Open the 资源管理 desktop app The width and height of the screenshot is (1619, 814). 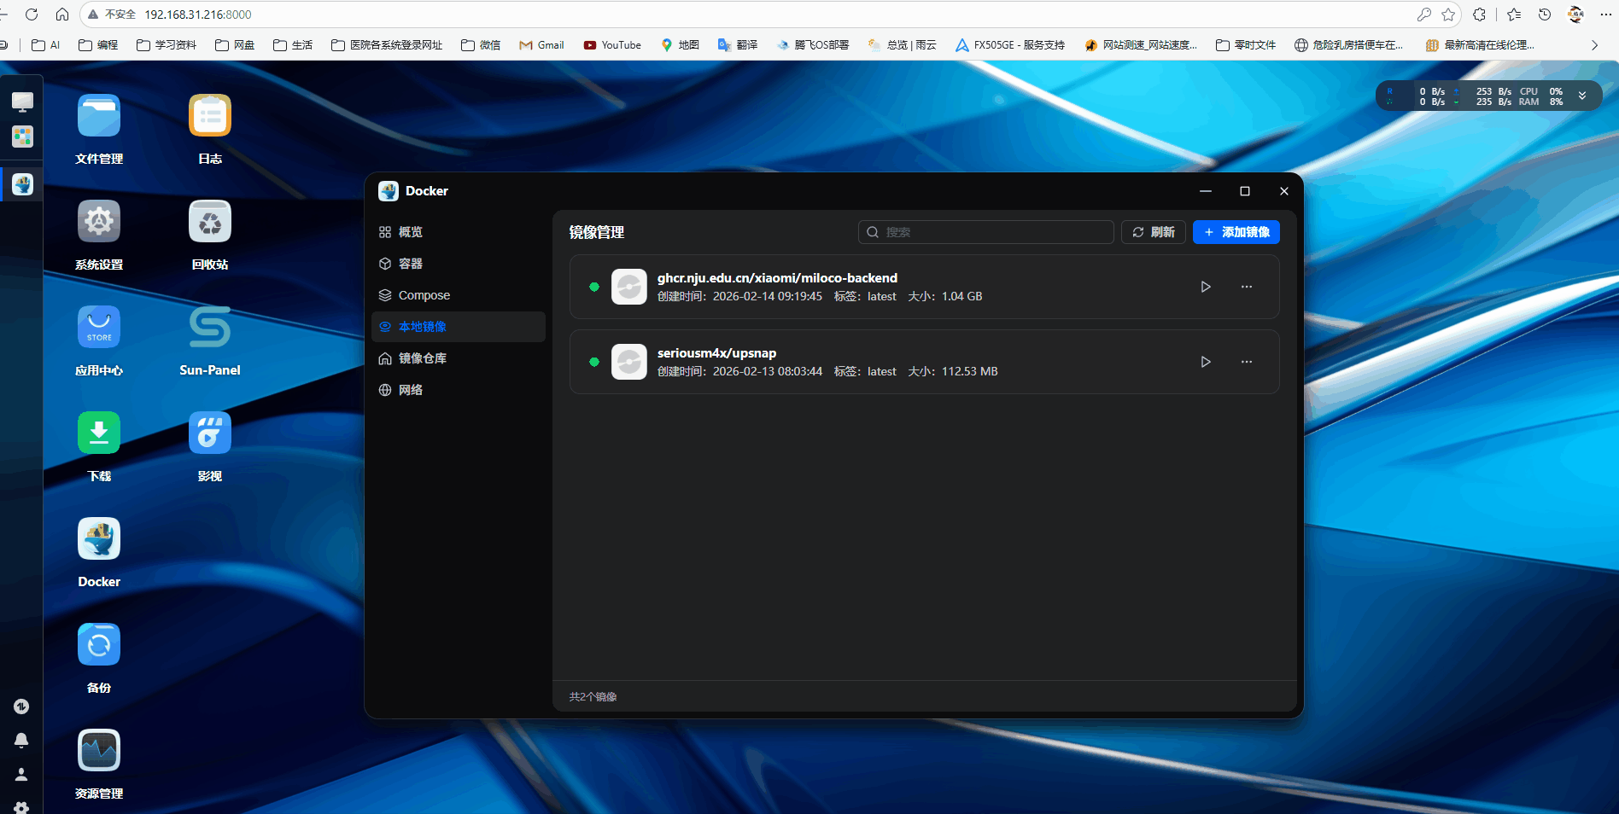pos(99,751)
